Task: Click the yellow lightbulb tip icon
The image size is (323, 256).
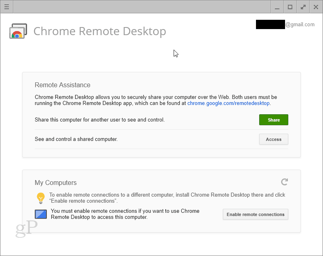Action: (41, 198)
